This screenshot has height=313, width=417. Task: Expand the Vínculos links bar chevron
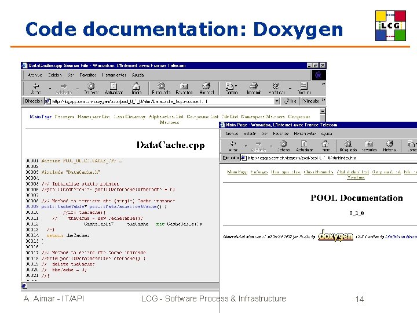tap(323, 100)
